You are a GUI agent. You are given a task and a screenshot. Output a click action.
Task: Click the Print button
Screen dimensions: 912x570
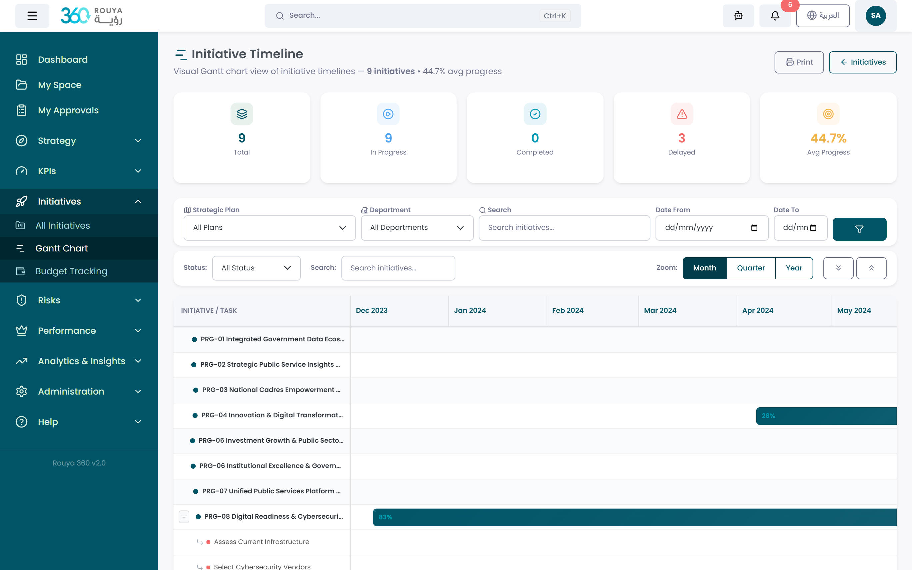[x=799, y=62]
